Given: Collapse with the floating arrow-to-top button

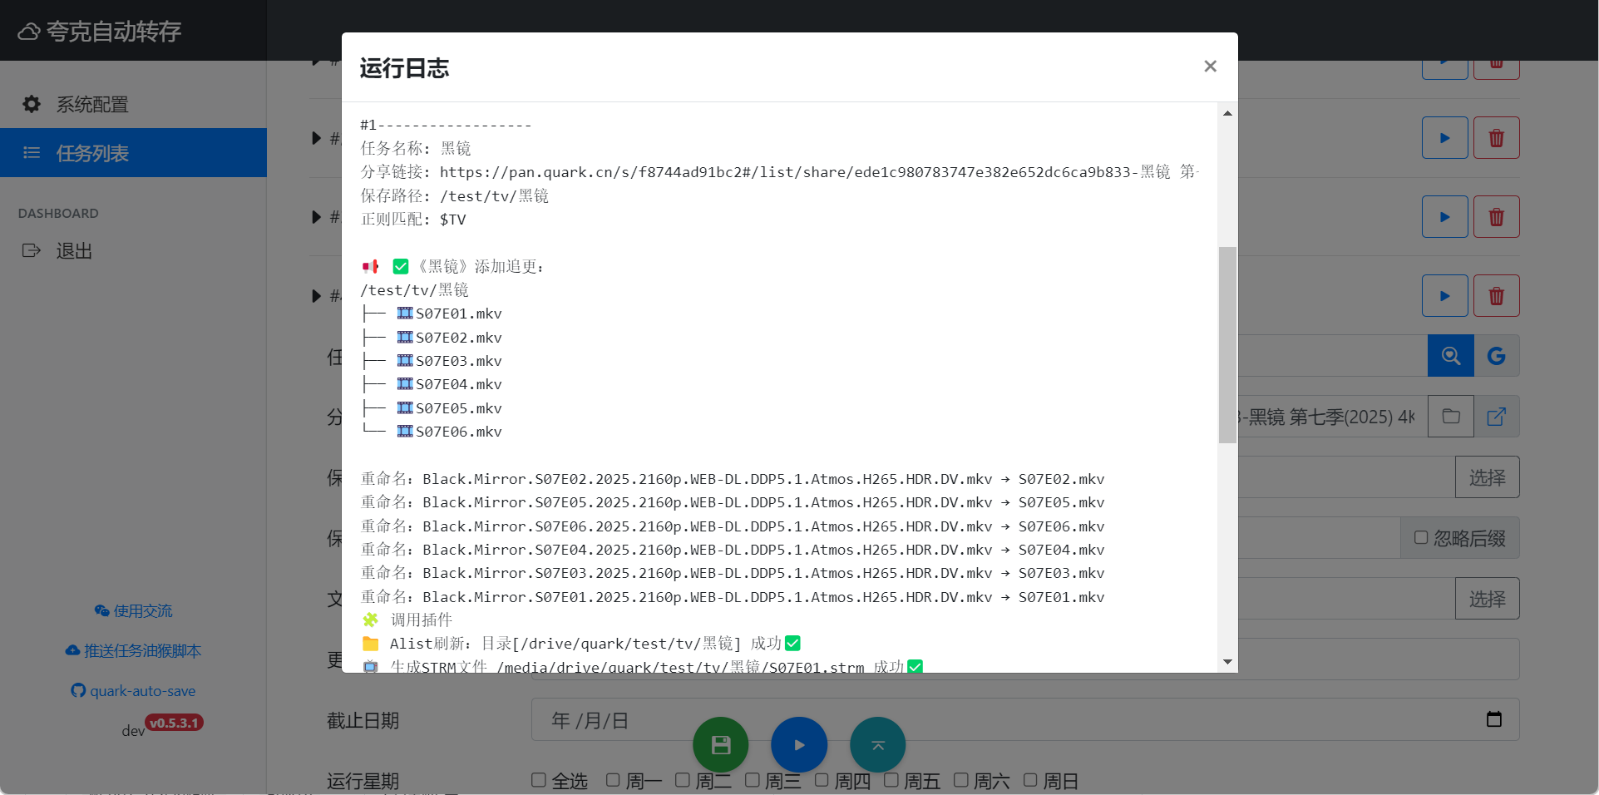Looking at the screenshot, I should (x=877, y=745).
